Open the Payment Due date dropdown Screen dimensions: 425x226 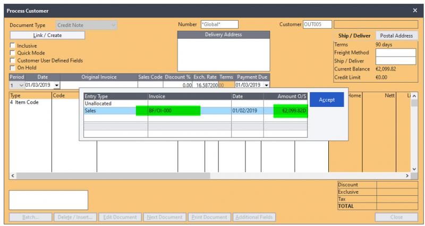coord(266,85)
